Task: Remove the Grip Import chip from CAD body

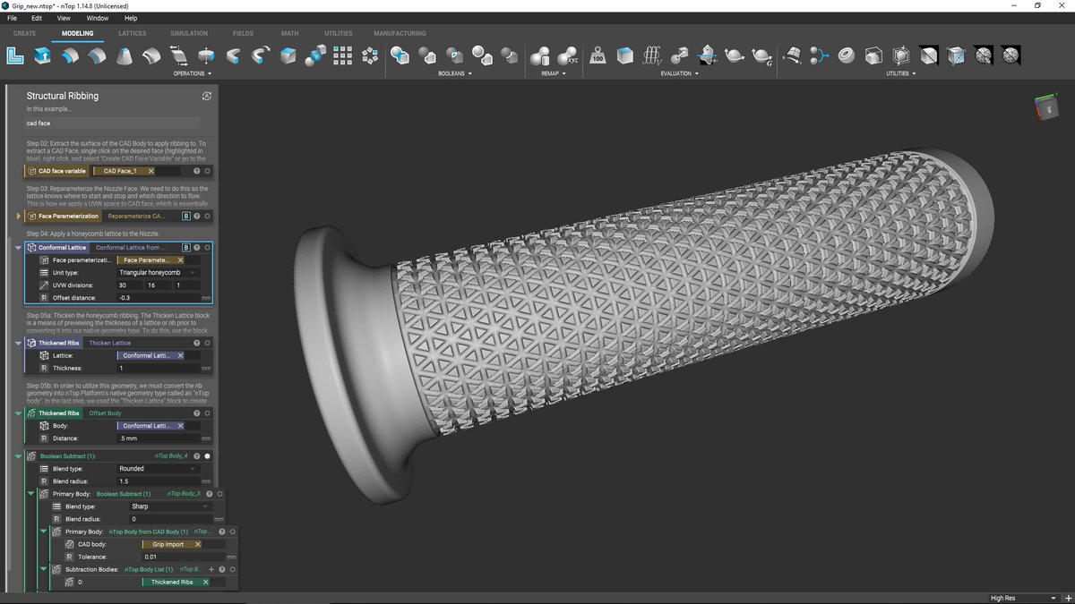Action: click(x=197, y=544)
